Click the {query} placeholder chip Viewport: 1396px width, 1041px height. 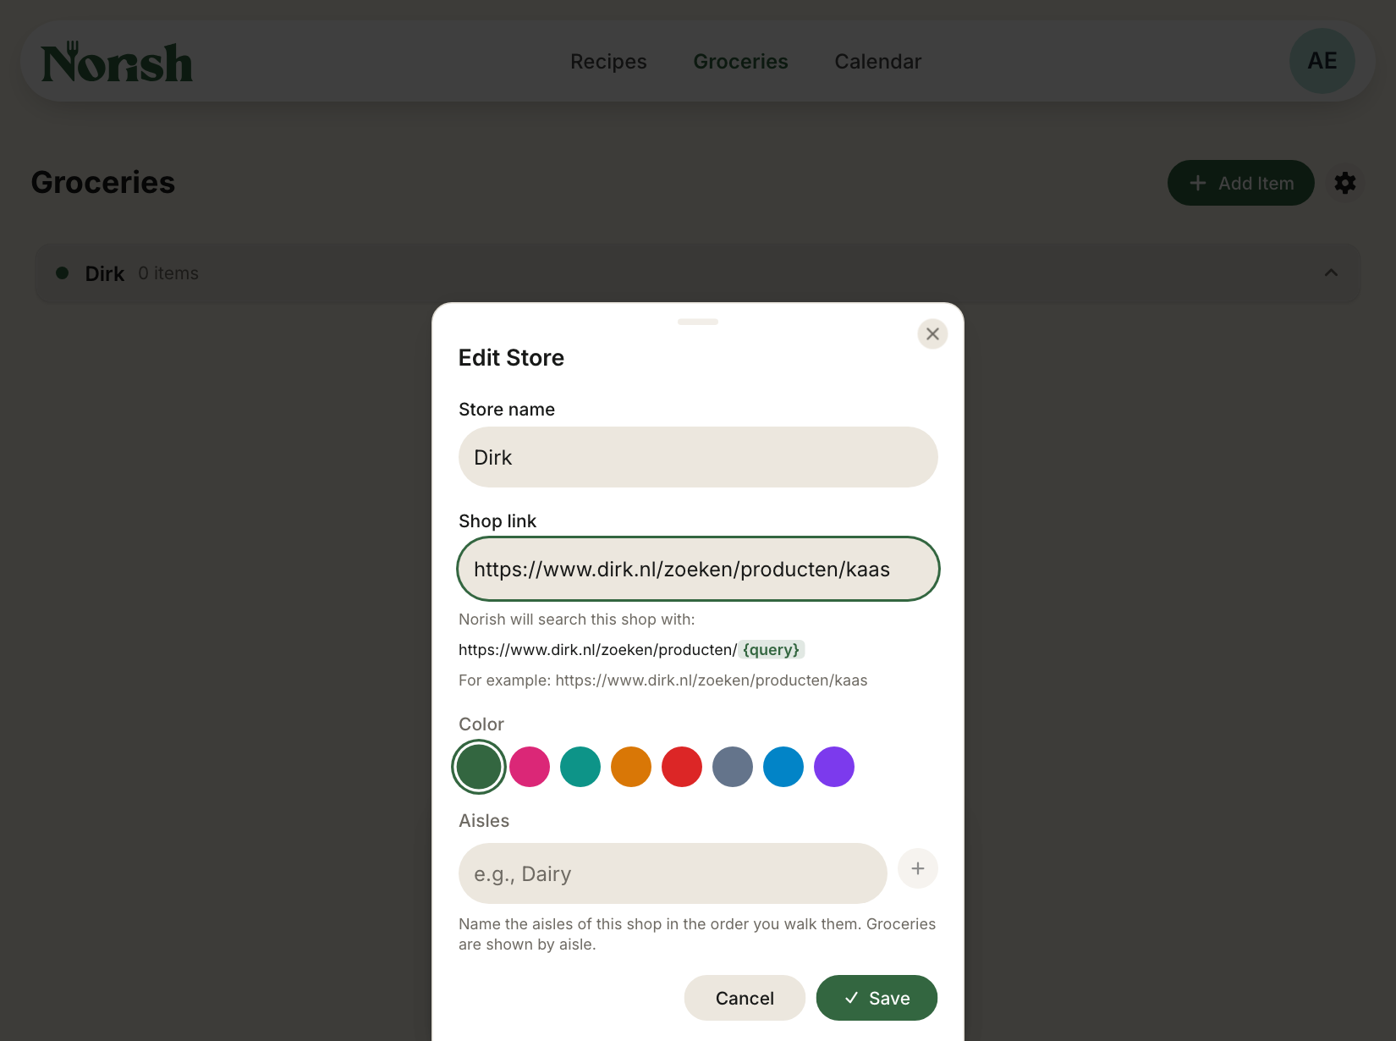point(771,649)
